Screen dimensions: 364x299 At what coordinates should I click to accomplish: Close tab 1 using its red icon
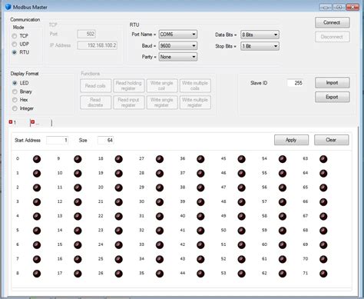tap(11, 122)
